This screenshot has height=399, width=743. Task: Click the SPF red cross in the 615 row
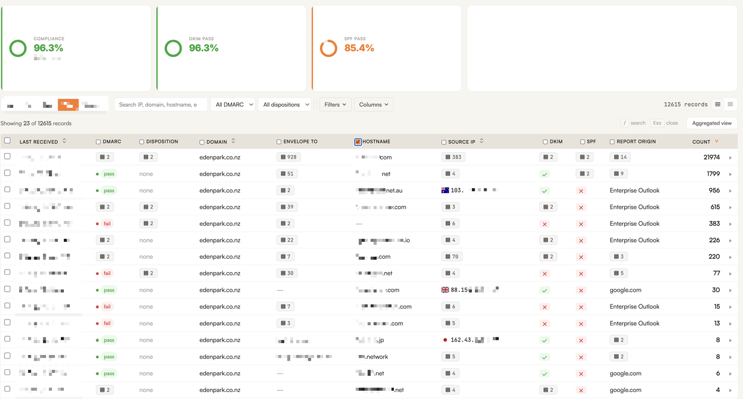(581, 207)
